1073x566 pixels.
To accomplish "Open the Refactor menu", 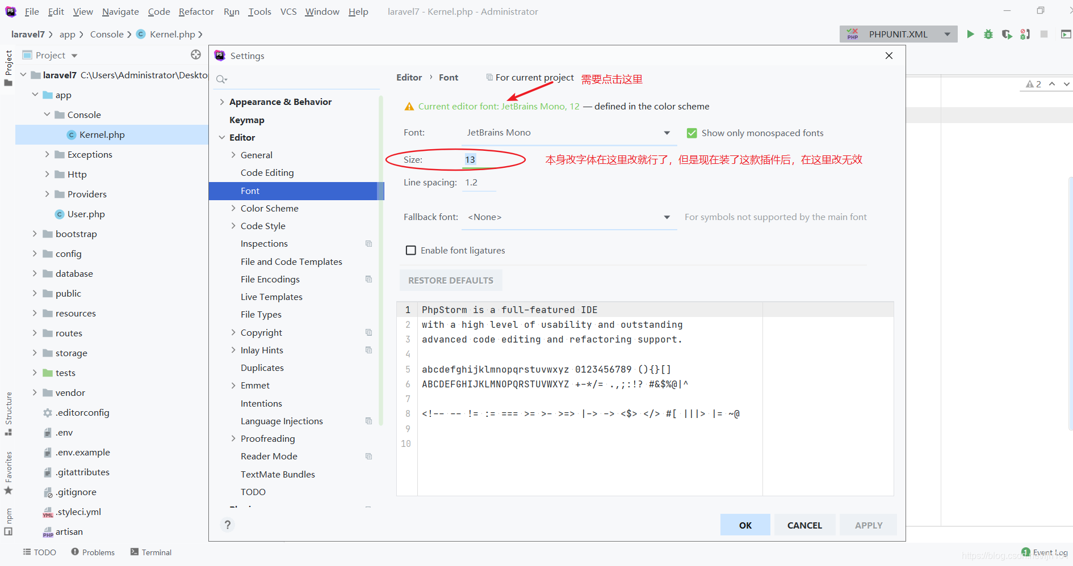I will 196,11.
